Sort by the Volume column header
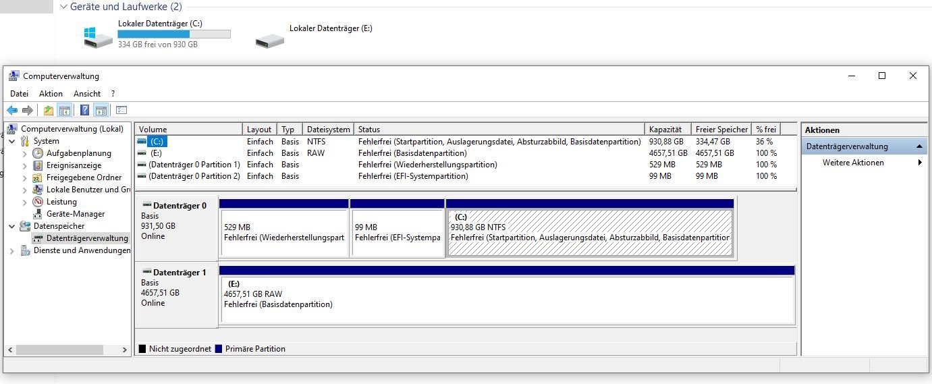The image size is (932, 384). click(188, 129)
